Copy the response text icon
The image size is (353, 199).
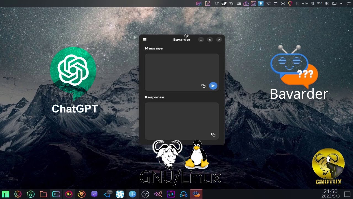(213, 135)
